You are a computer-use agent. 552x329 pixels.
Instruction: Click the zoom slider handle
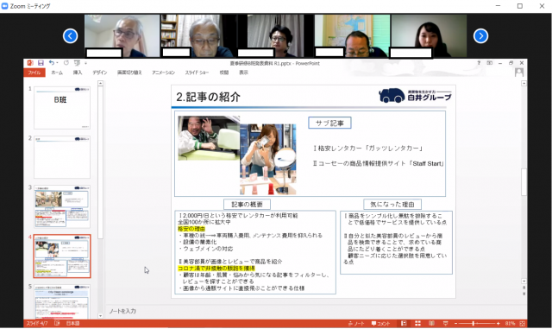click(474, 323)
